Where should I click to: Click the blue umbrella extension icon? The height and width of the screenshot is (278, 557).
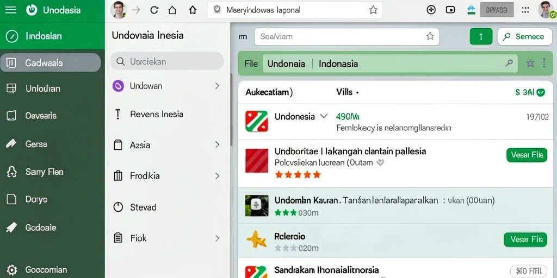(x=472, y=10)
